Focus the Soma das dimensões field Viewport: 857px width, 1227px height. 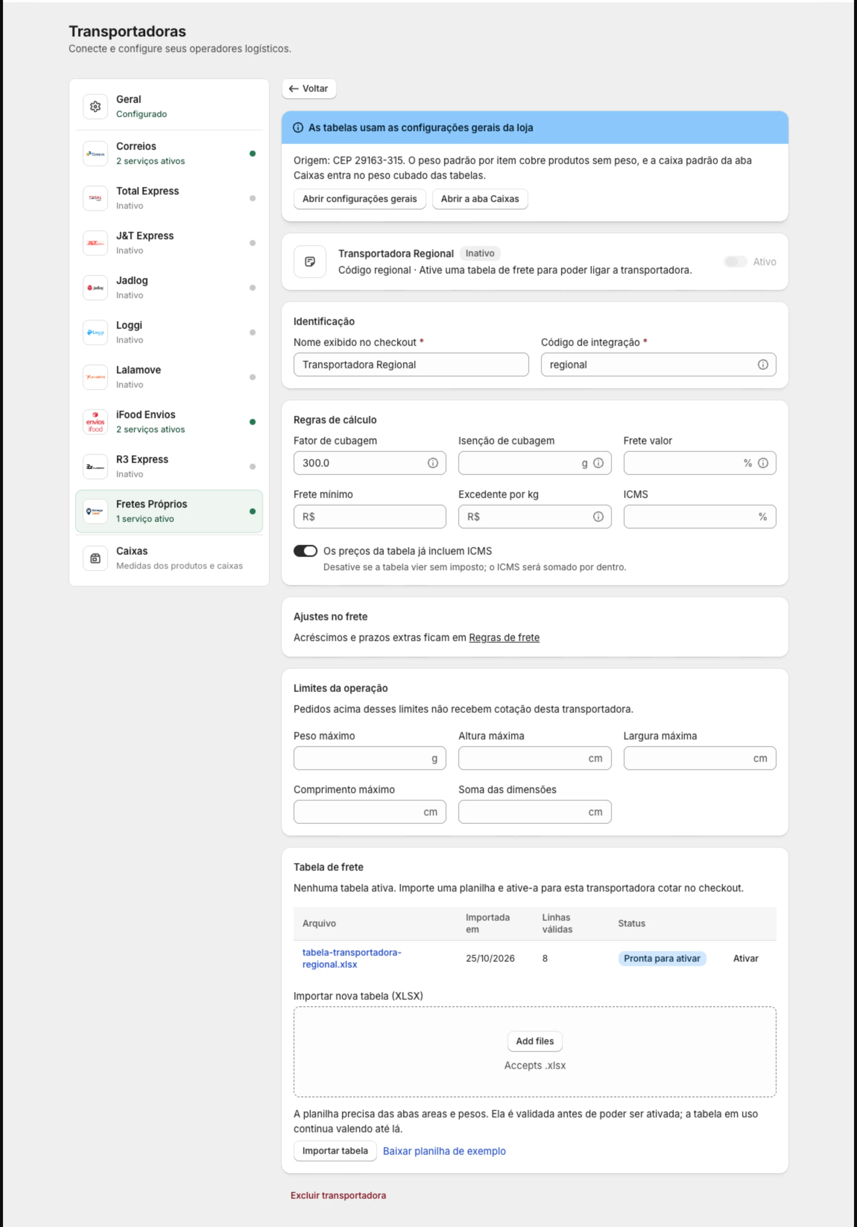(534, 812)
